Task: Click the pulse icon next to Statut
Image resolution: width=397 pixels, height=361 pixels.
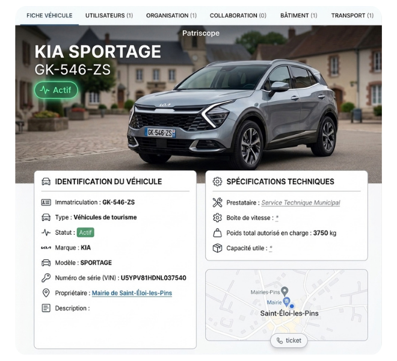Action: click(46, 232)
